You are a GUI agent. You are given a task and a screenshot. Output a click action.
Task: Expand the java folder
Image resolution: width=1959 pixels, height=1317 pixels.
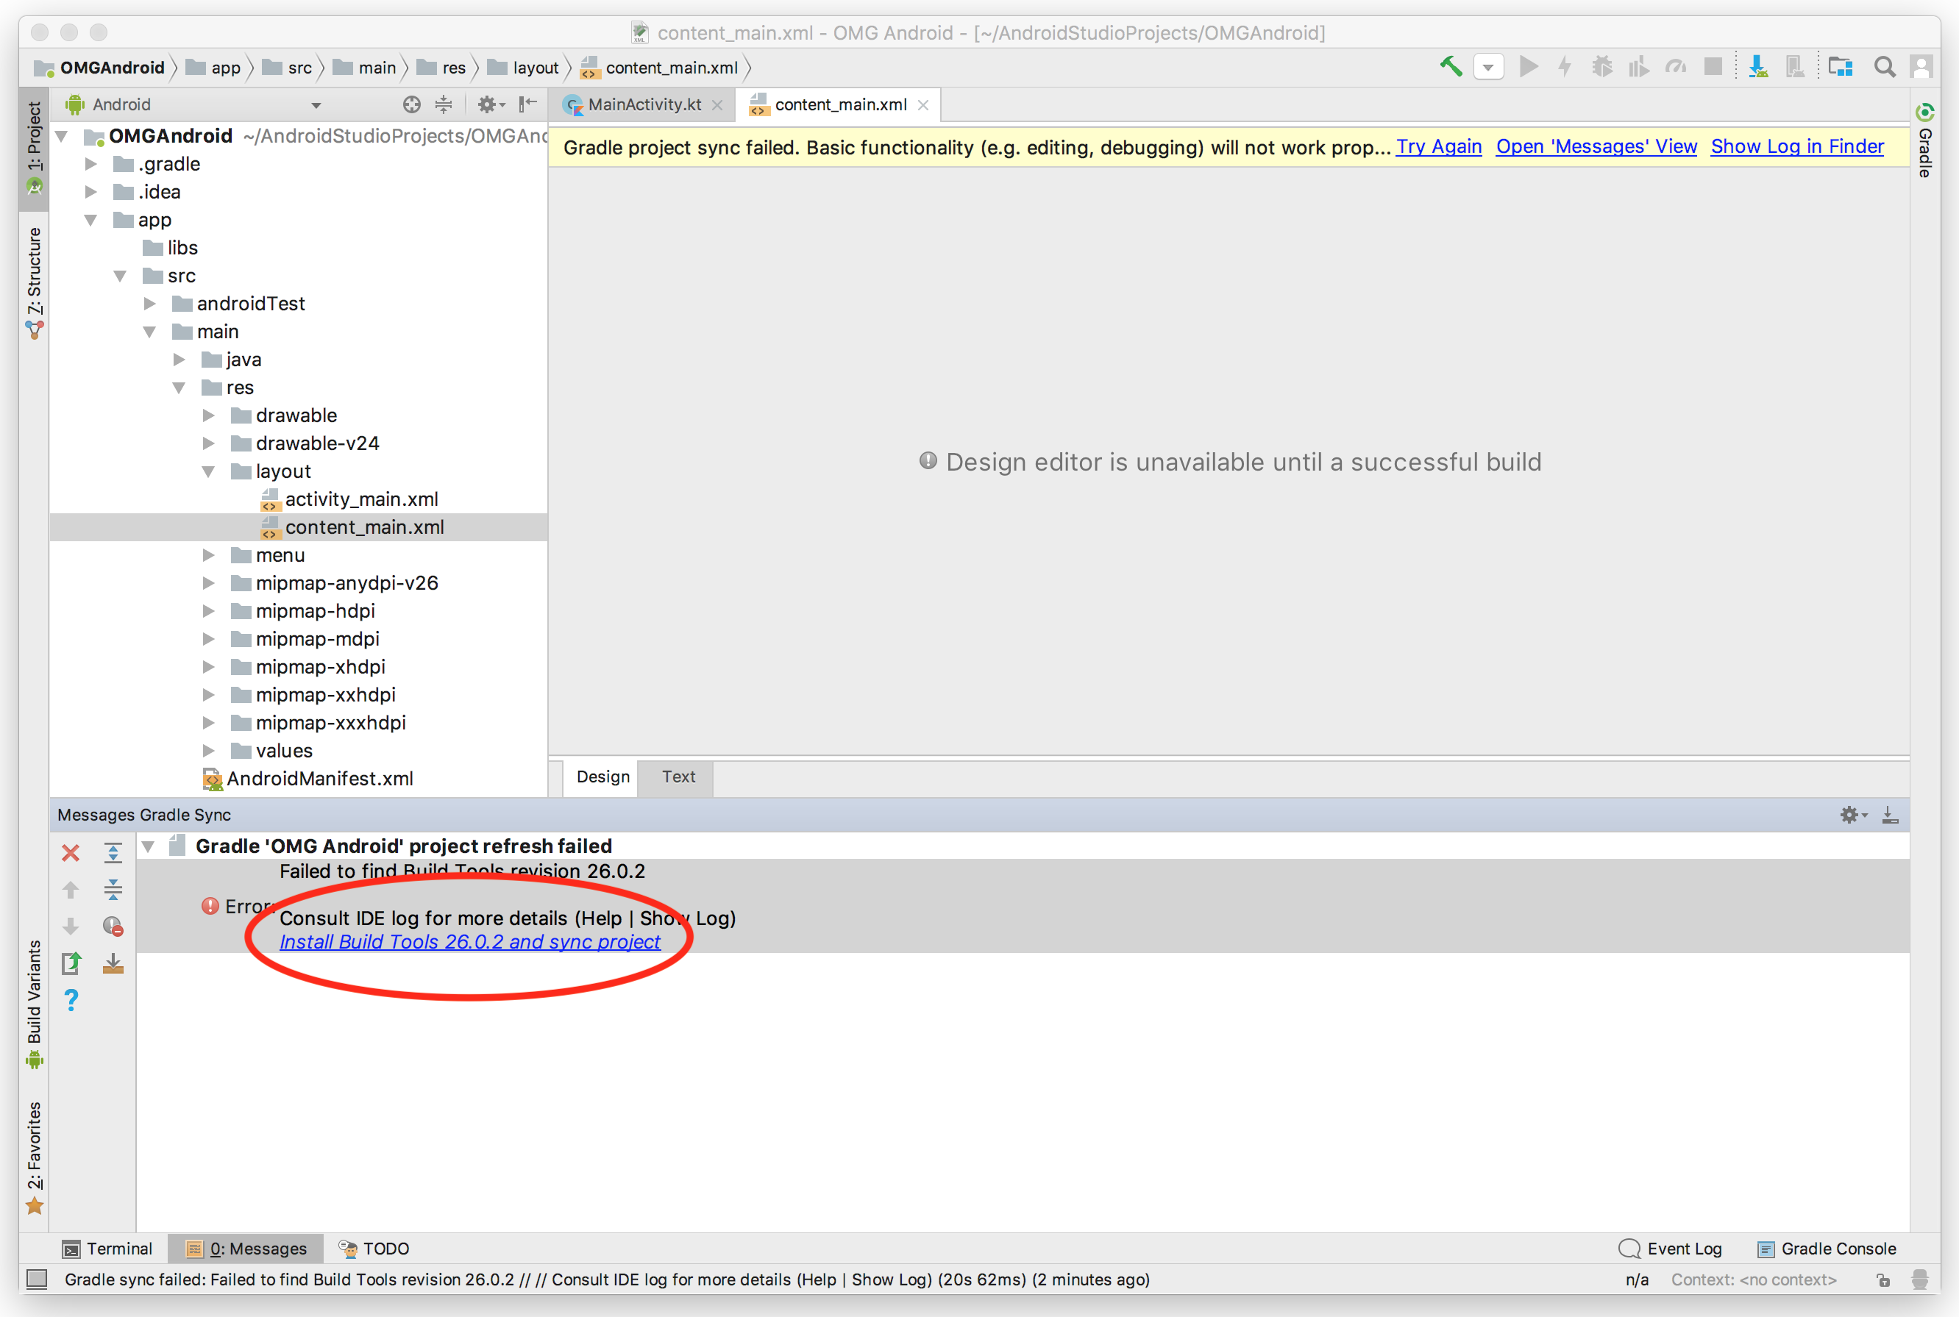click(179, 359)
